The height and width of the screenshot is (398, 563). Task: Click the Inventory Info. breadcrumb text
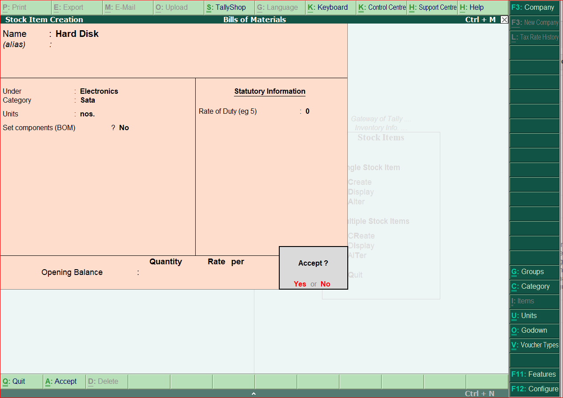(x=381, y=128)
